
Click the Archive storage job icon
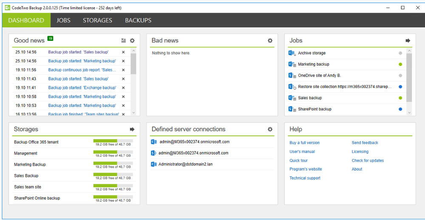[x=292, y=53]
